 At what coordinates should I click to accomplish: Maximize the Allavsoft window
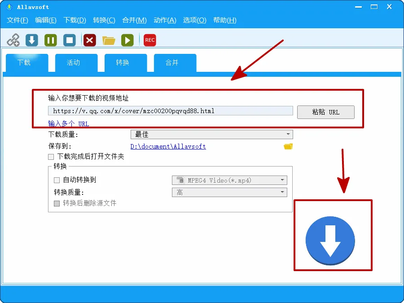[374, 7]
